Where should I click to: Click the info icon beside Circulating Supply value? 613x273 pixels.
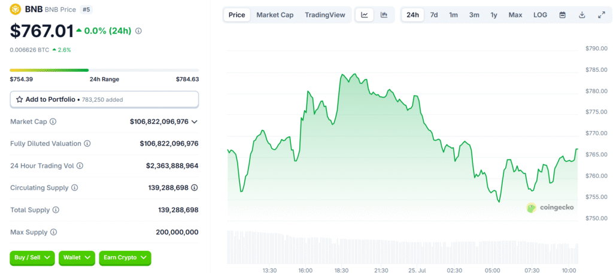195,188
